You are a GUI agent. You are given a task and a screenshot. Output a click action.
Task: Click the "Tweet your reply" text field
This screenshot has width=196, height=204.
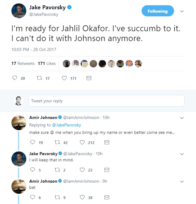pyautogui.click(x=106, y=101)
